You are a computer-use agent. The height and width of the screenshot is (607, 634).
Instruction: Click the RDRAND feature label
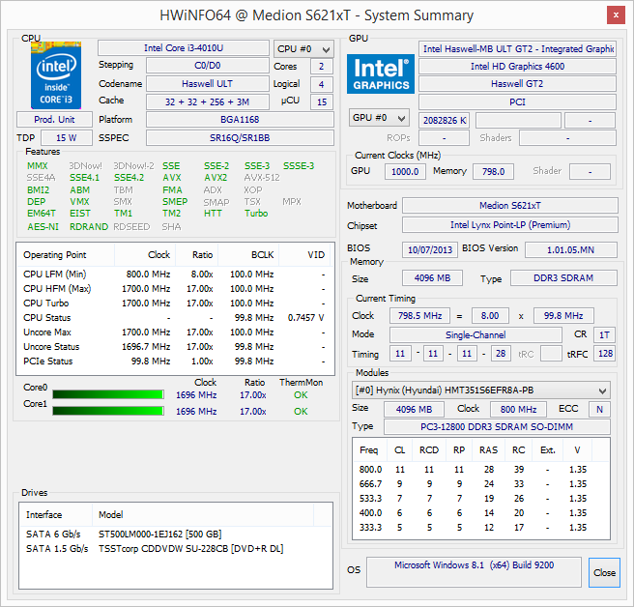(89, 227)
